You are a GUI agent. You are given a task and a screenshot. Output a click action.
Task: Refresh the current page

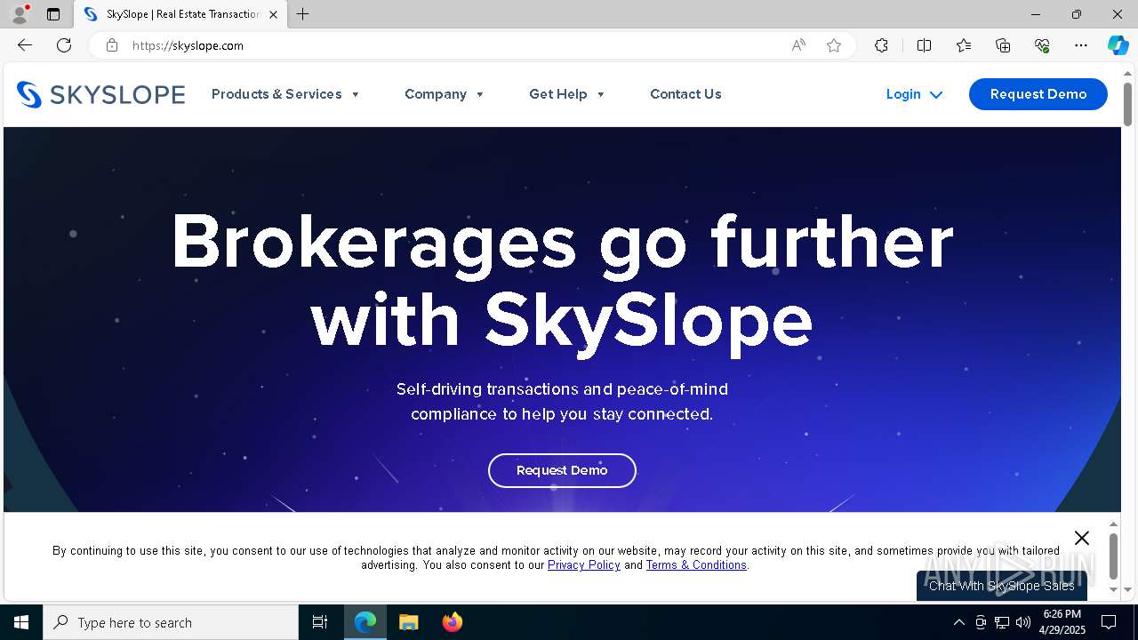tap(64, 45)
